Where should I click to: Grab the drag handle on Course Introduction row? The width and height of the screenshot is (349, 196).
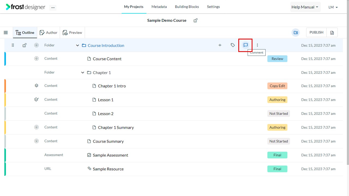(13, 45)
